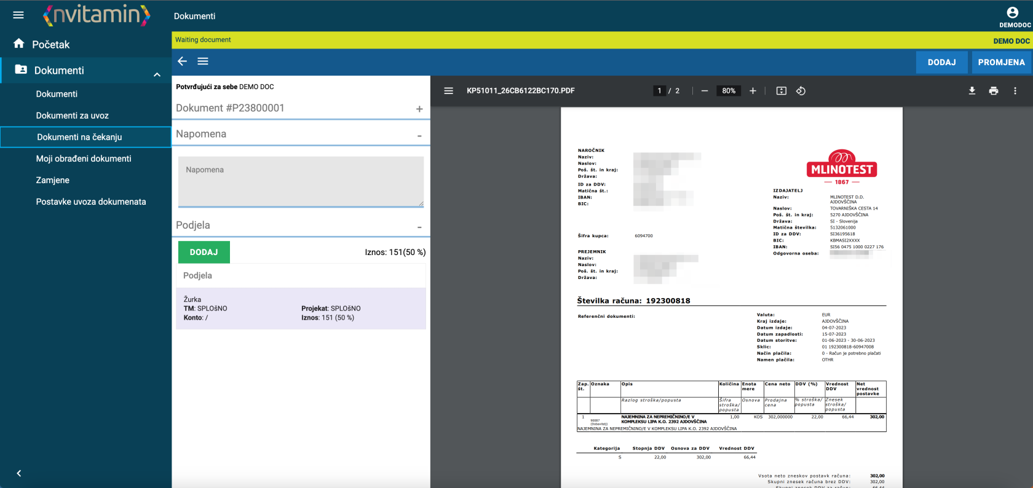The image size is (1033, 488).
Task: Open the main hamburger menu
Action: point(18,15)
